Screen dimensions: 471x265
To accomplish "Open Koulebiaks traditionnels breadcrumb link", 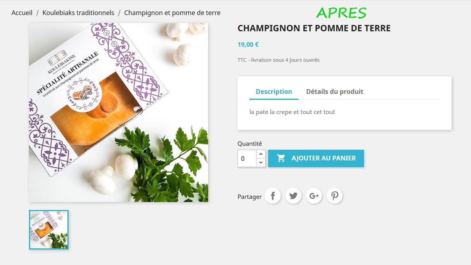I will tap(78, 13).
